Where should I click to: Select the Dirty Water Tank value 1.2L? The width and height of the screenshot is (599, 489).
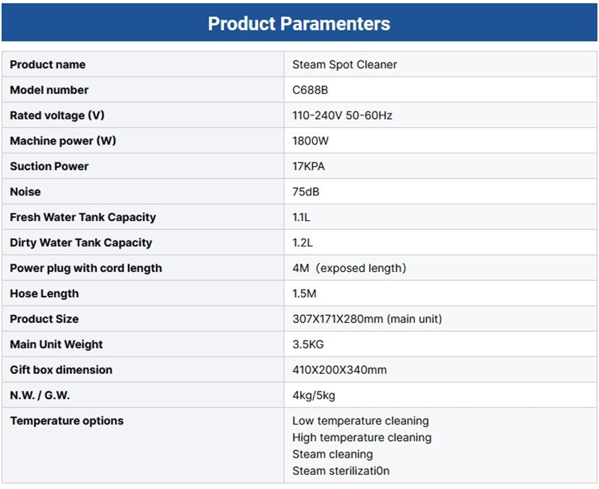(x=304, y=243)
